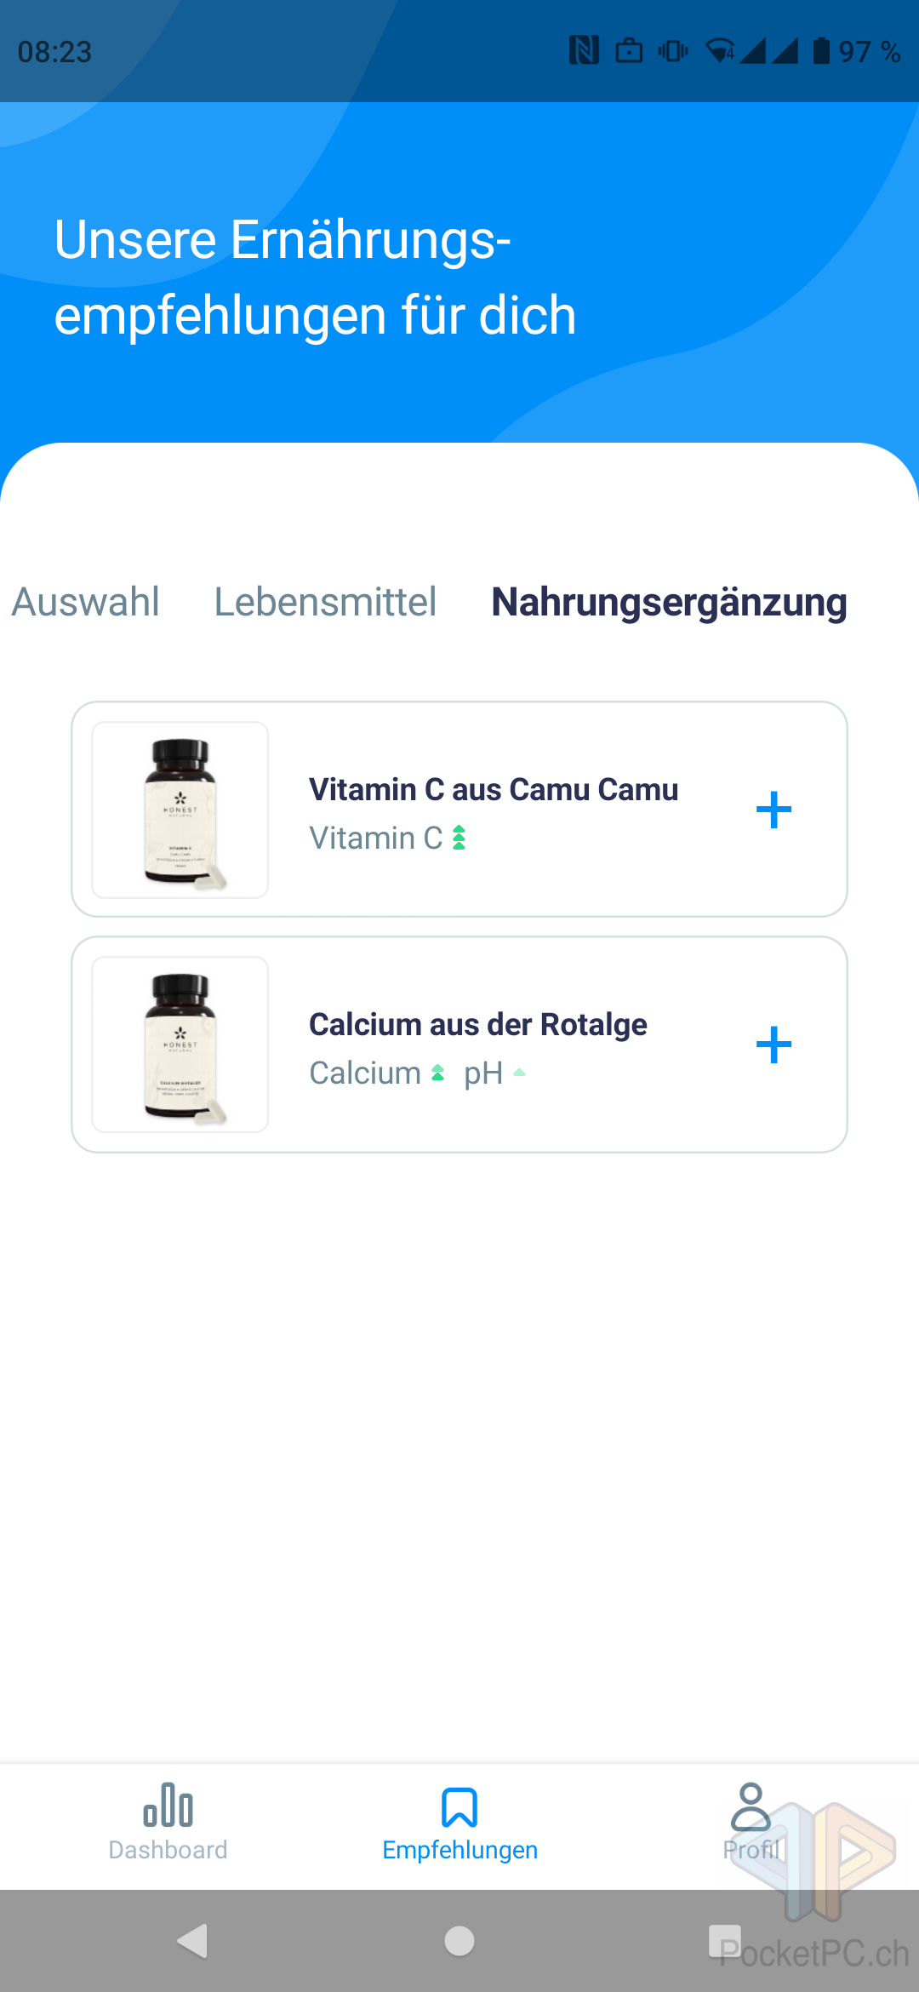Tap the green arrows beside Vitamin C
Viewport: 919px width, 1992px height.
[459, 839]
